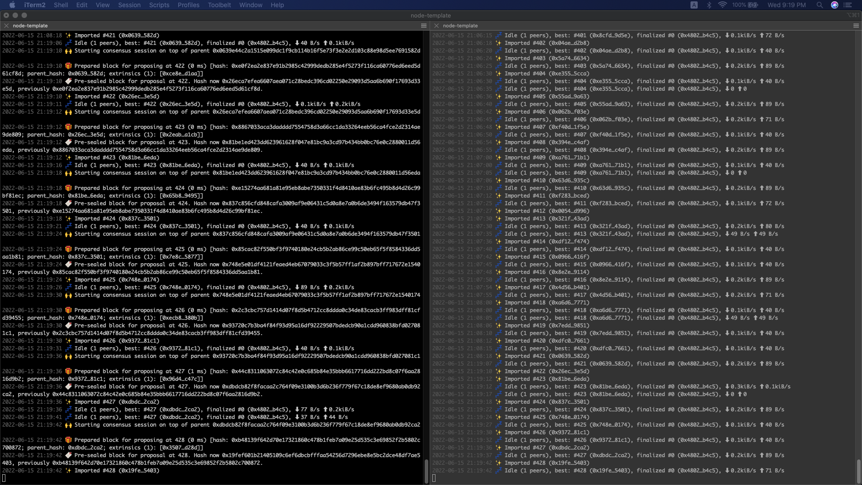Click the Siri icon in the menu bar
862x485 pixels.
pos(834,5)
